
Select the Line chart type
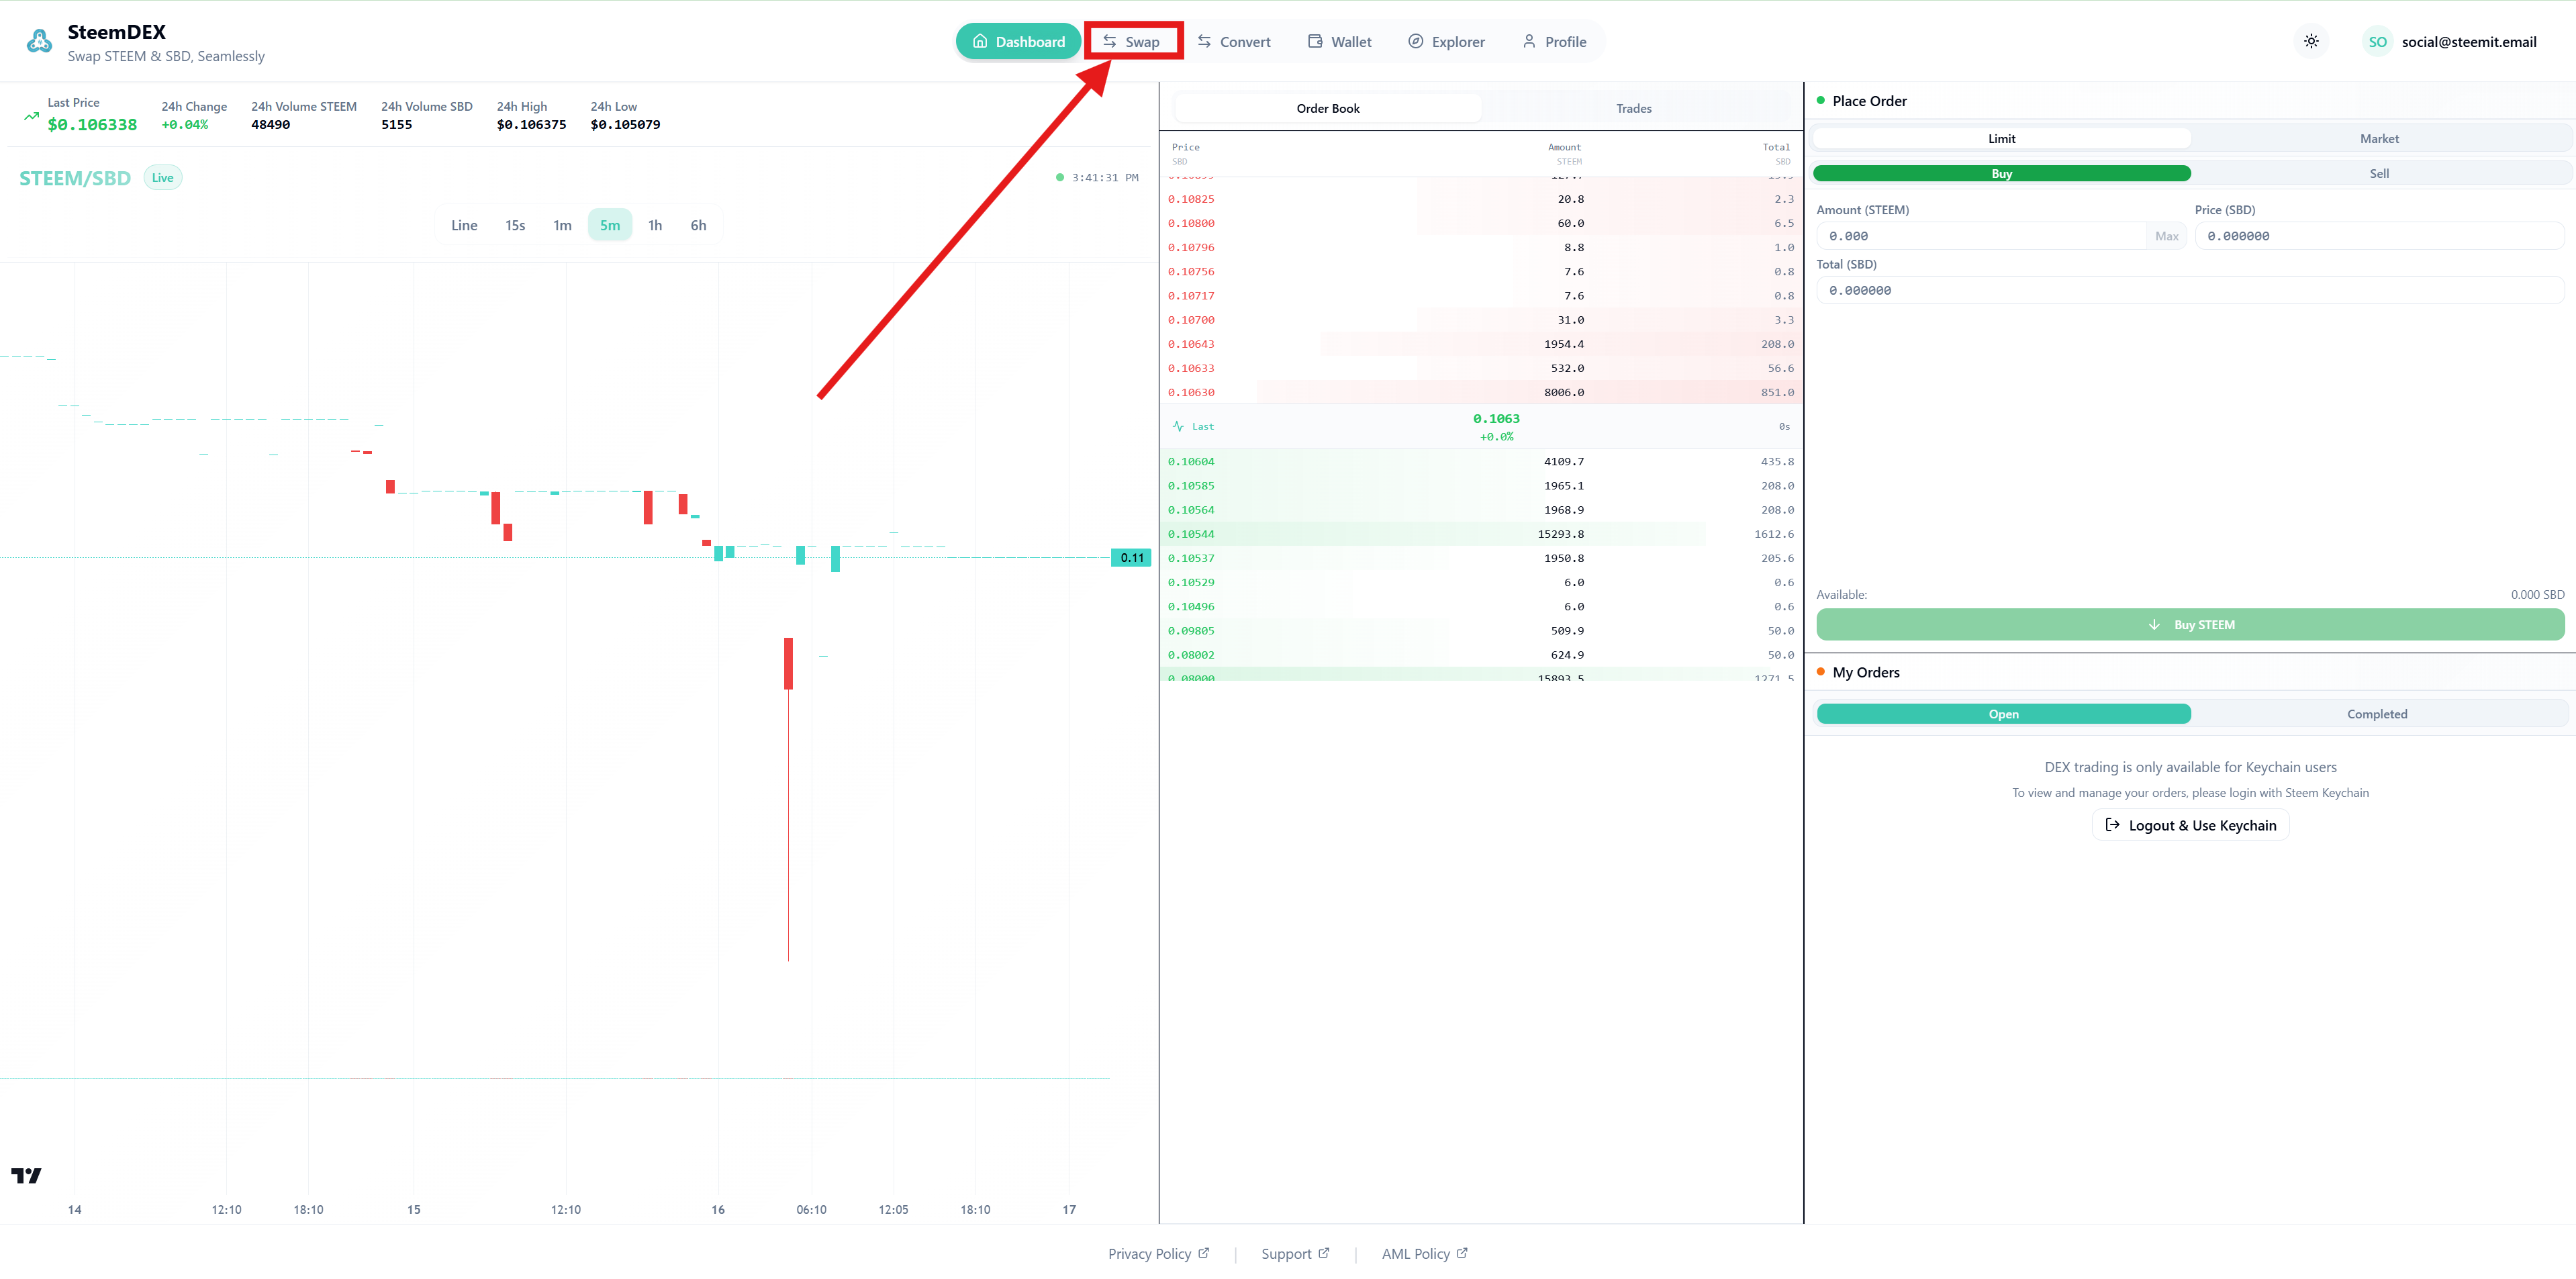click(x=464, y=225)
